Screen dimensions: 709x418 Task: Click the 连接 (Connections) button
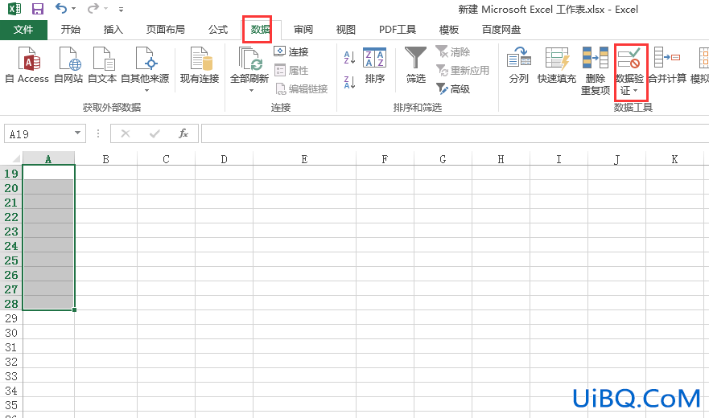(291, 52)
